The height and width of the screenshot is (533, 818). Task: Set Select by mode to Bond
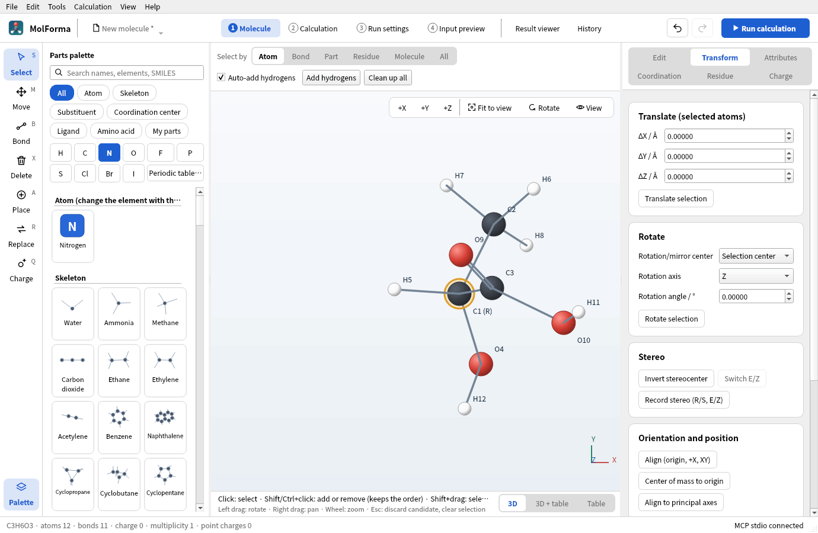coord(301,56)
